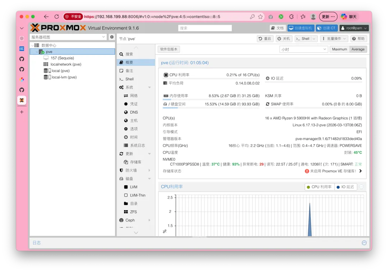Select local (pve) storage in tree
The width and height of the screenshot is (388, 272).
click(x=61, y=71)
